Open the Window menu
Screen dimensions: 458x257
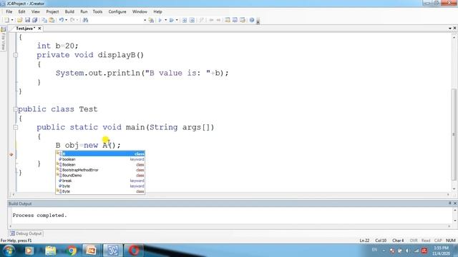(140, 11)
